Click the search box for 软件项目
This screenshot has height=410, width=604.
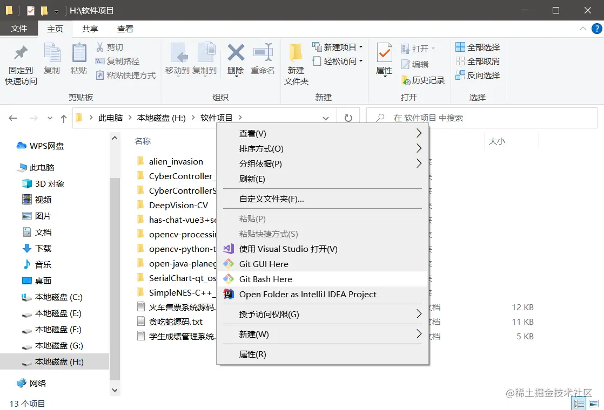481,118
